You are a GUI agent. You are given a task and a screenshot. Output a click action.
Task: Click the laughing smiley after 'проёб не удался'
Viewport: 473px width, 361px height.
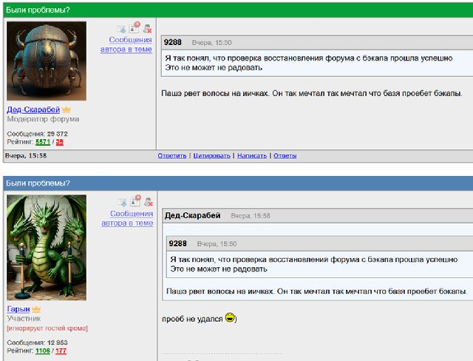click(230, 317)
